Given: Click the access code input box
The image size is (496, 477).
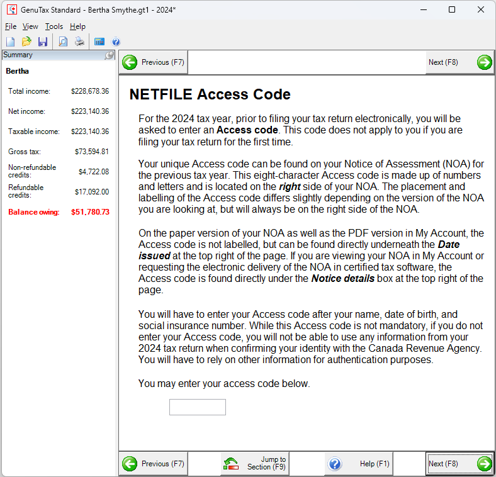Looking at the screenshot, I should tap(198, 407).
